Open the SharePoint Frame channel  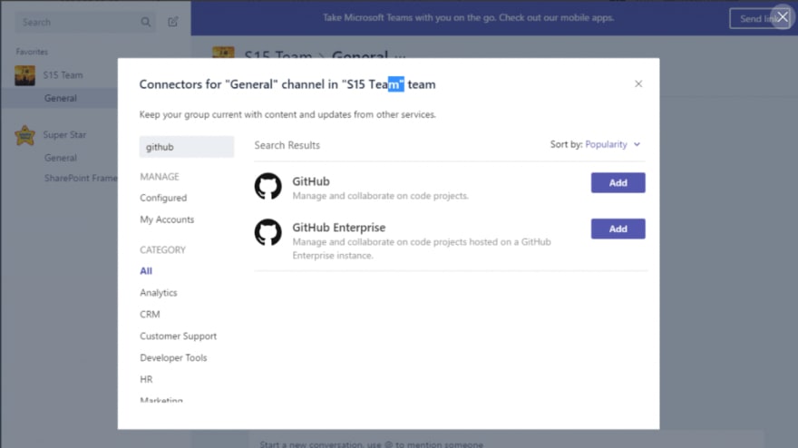coord(81,178)
